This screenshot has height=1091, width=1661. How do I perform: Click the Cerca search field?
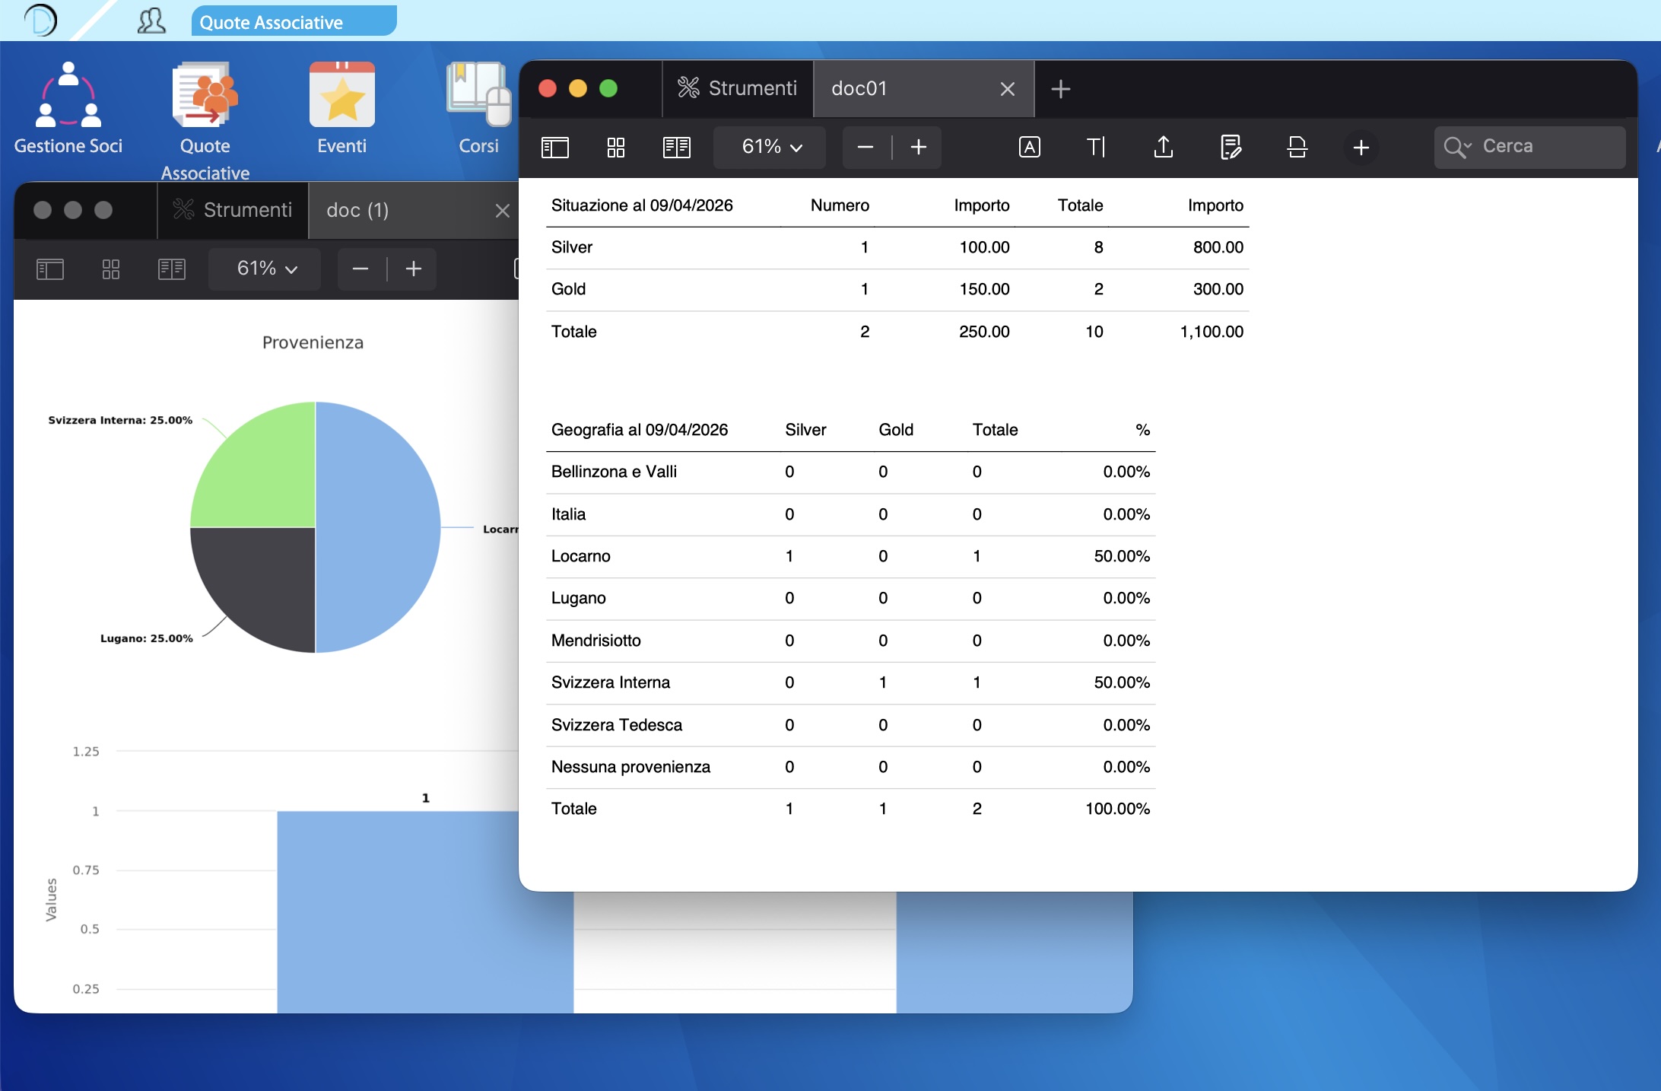pos(1529,147)
